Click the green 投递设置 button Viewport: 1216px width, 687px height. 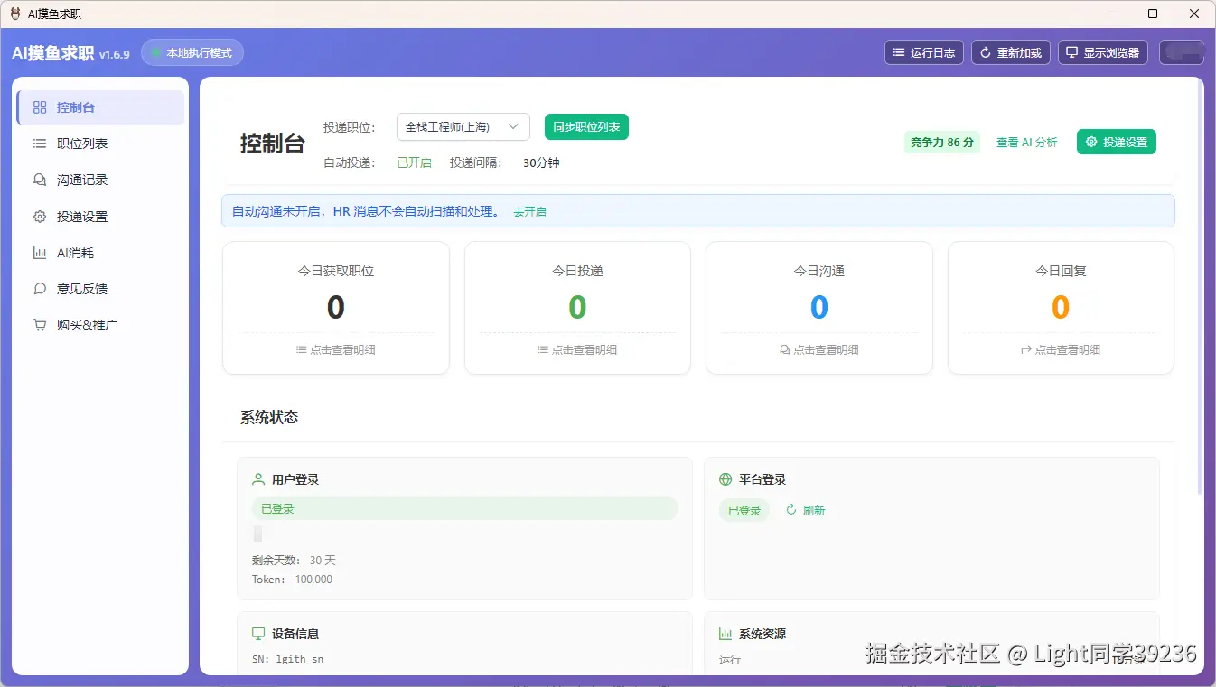point(1117,142)
